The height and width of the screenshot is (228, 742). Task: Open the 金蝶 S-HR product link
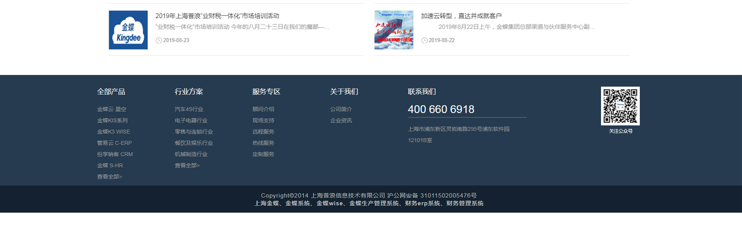110,165
